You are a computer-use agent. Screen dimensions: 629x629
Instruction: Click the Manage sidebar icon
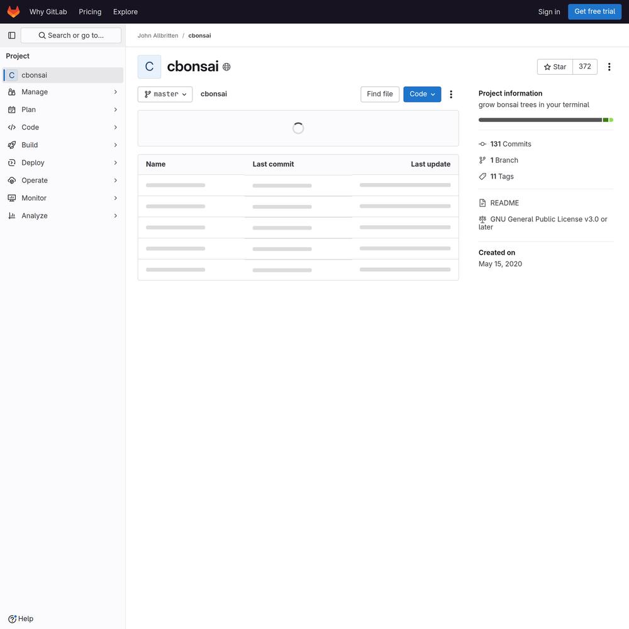coord(11,92)
